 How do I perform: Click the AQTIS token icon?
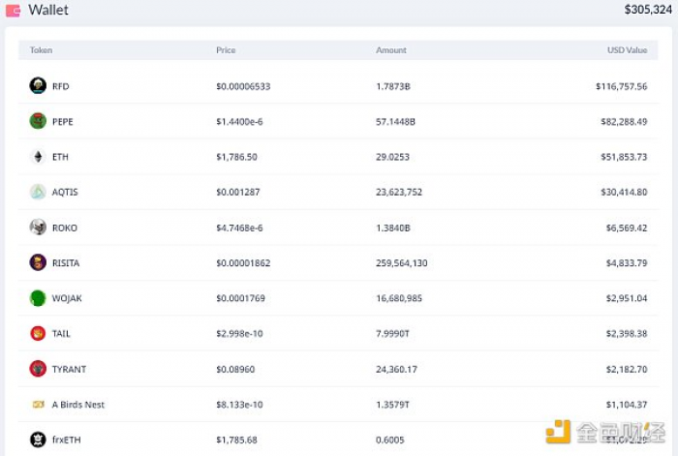pos(38,192)
